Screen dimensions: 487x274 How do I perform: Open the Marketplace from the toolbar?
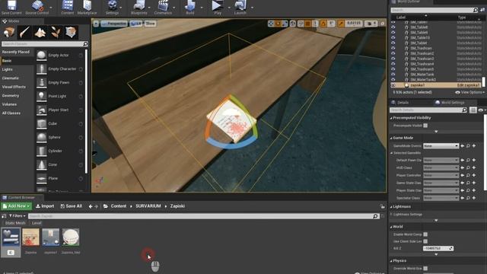point(87,6)
